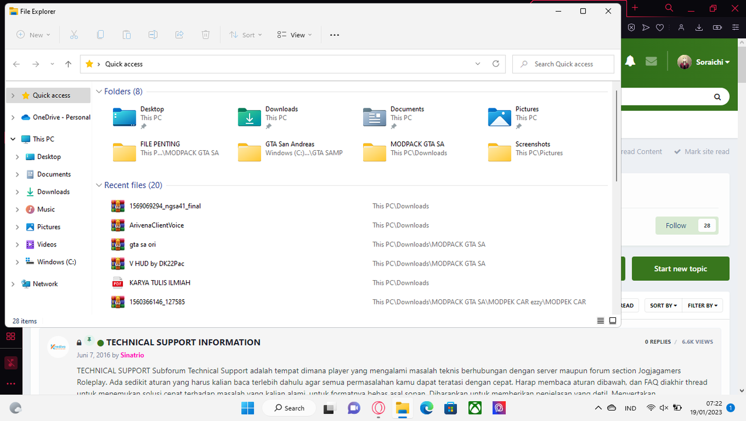Open the See more ellipsis menu
This screenshot has height=421, width=746.
335,35
